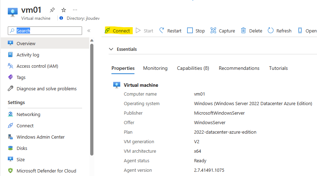Select the VM generation value V2
This screenshot has height=176, width=317.
pos(196,142)
